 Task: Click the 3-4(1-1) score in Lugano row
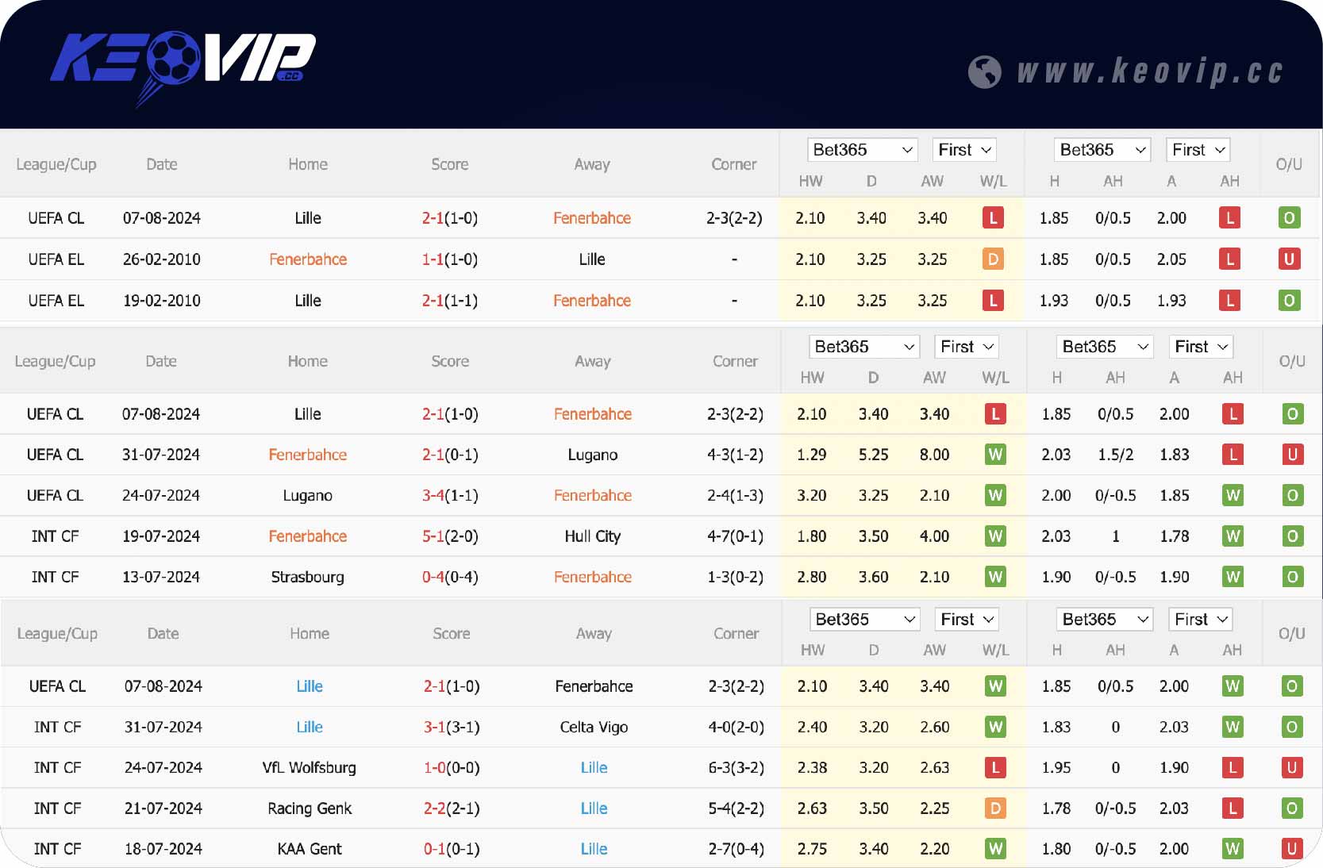450,495
